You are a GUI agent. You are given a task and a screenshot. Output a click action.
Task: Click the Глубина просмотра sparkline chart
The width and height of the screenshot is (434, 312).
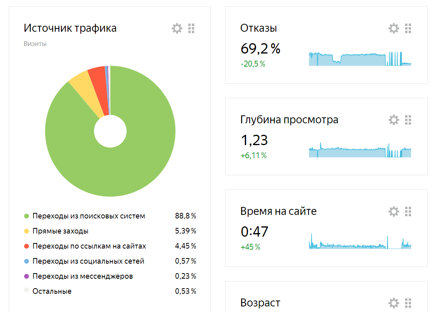360,150
